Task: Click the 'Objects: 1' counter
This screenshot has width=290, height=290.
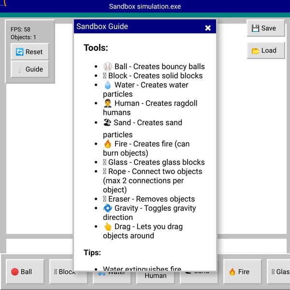Action: click(23, 37)
